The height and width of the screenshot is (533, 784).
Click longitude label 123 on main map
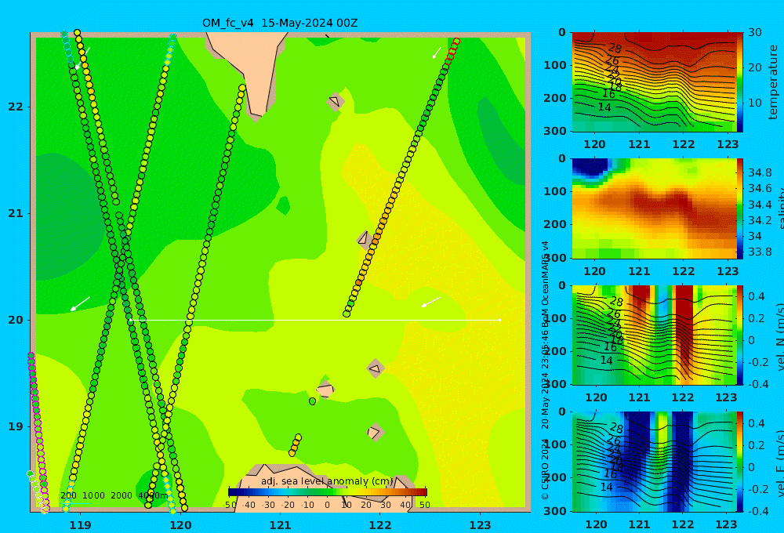click(x=481, y=525)
